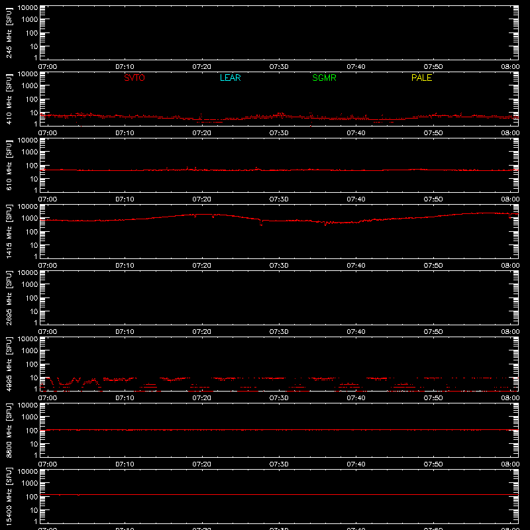Image resolution: width=530 pixels, height=530 pixels.
Task: Click the 07:50 time label below 4995 MHz panel
Action: [x=433, y=398]
